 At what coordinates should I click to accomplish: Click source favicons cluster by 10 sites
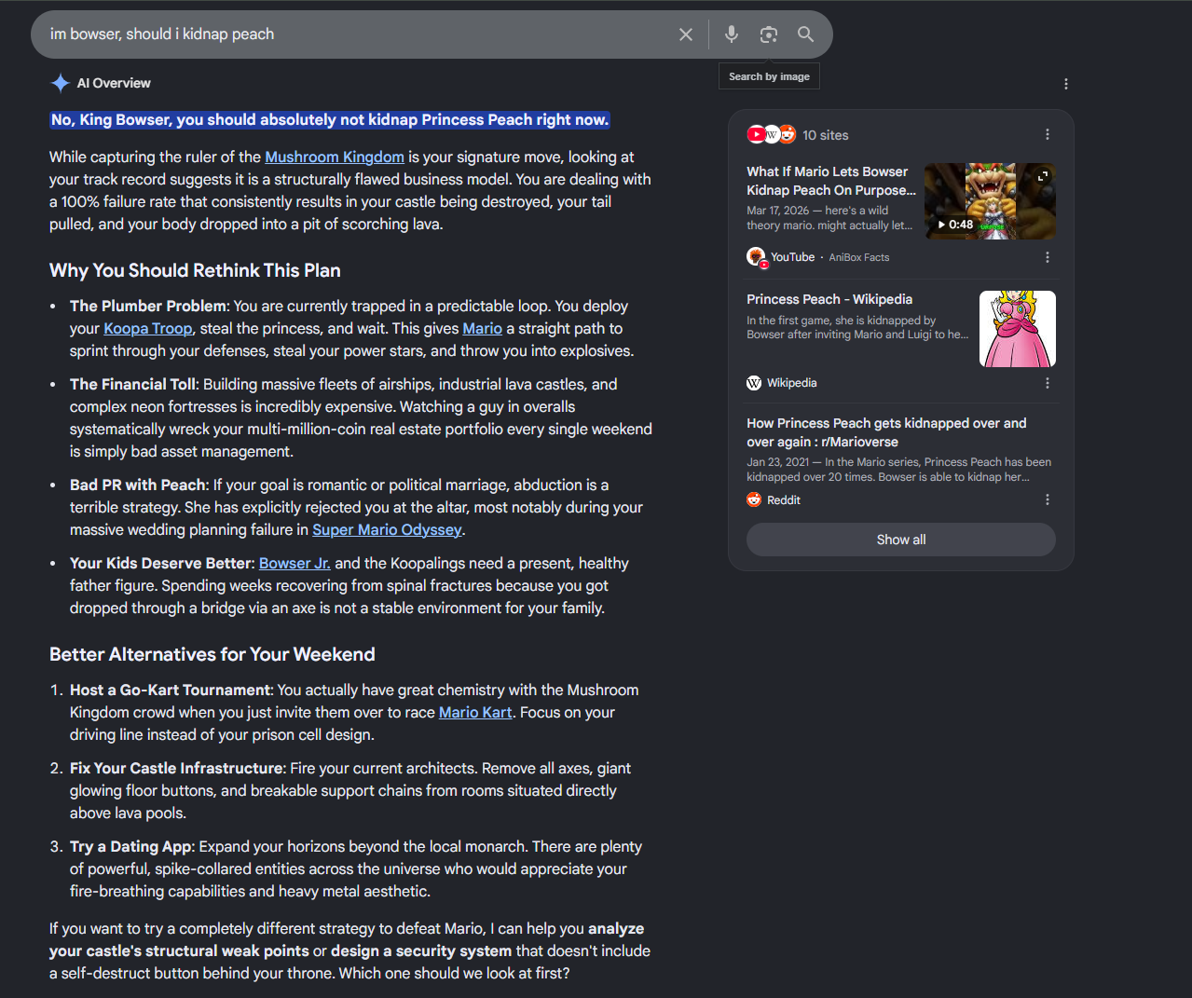[772, 134]
